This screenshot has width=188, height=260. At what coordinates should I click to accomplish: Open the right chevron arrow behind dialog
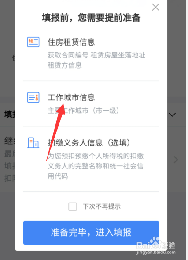coord(176,160)
